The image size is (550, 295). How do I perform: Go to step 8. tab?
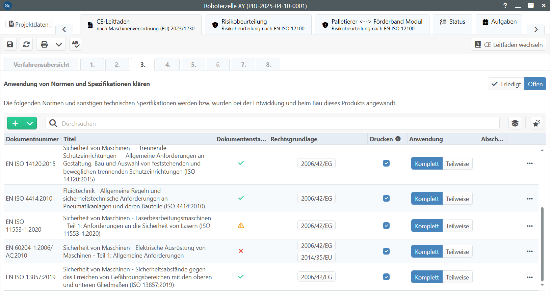[268, 64]
